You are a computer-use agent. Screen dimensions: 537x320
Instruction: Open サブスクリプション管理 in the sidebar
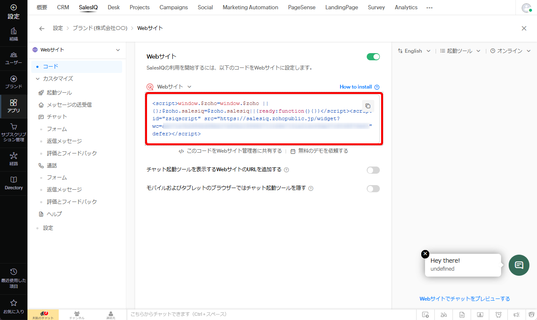click(14, 132)
